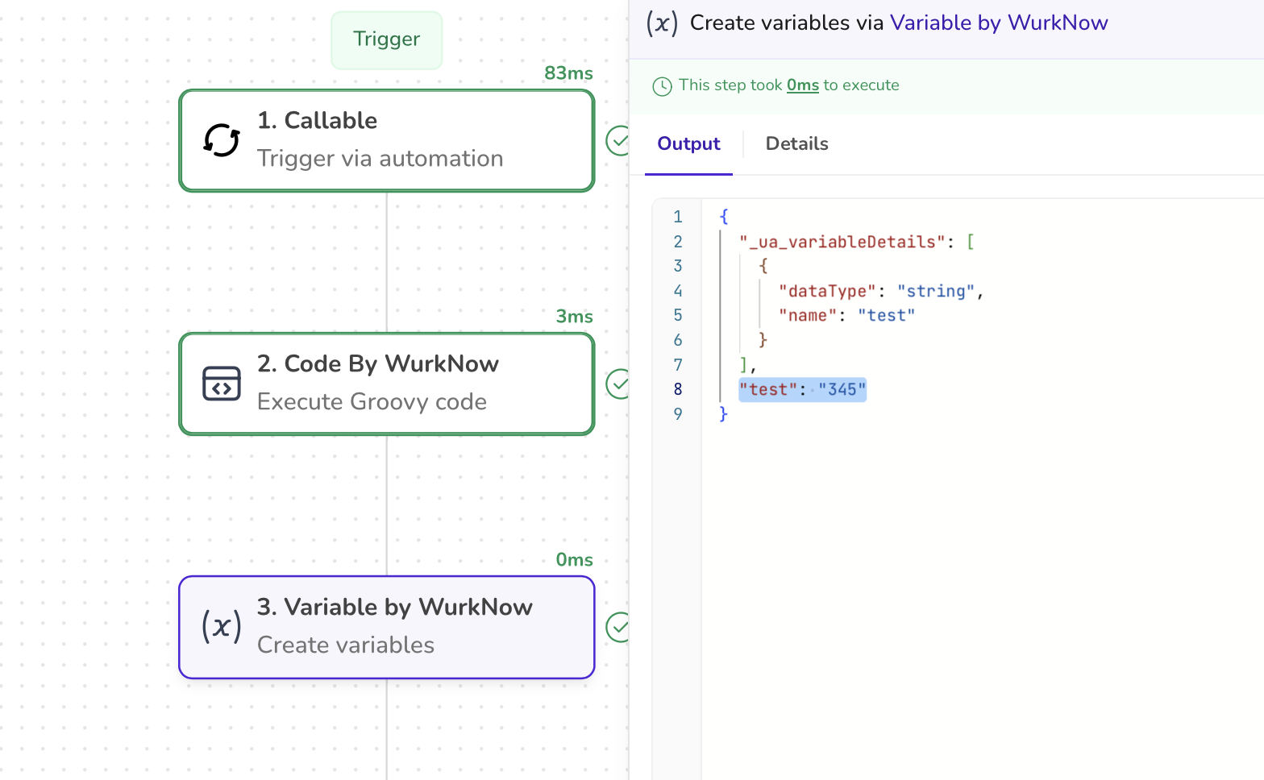Click the success checkmark beside Variable step
1264x780 pixels.
click(618, 627)
